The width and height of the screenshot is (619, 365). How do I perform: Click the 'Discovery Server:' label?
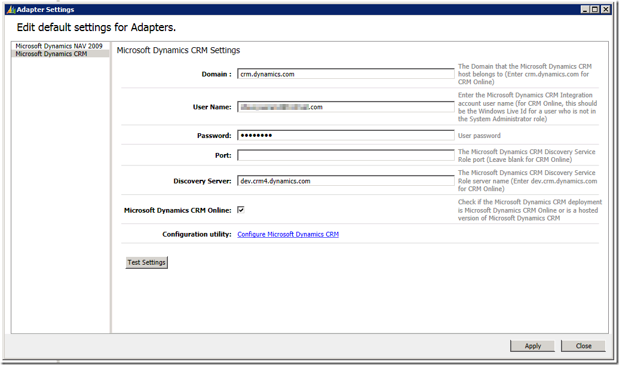pos(203,181)
